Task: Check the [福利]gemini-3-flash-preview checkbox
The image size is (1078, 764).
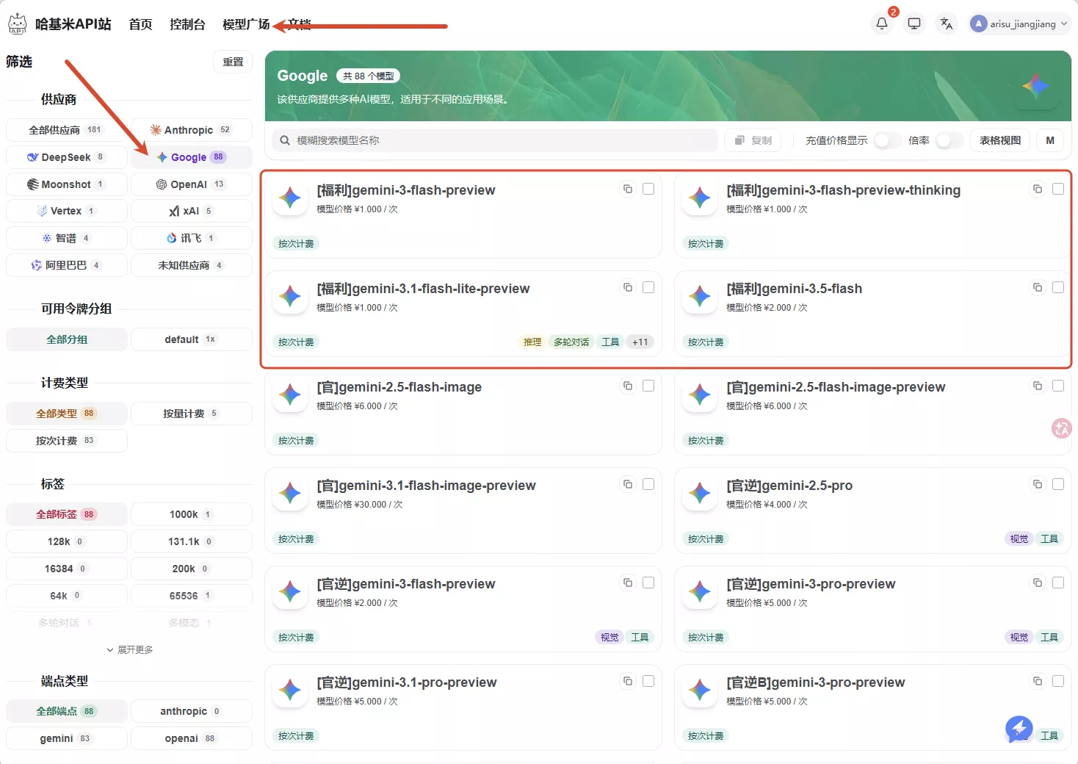Action: 648,189
